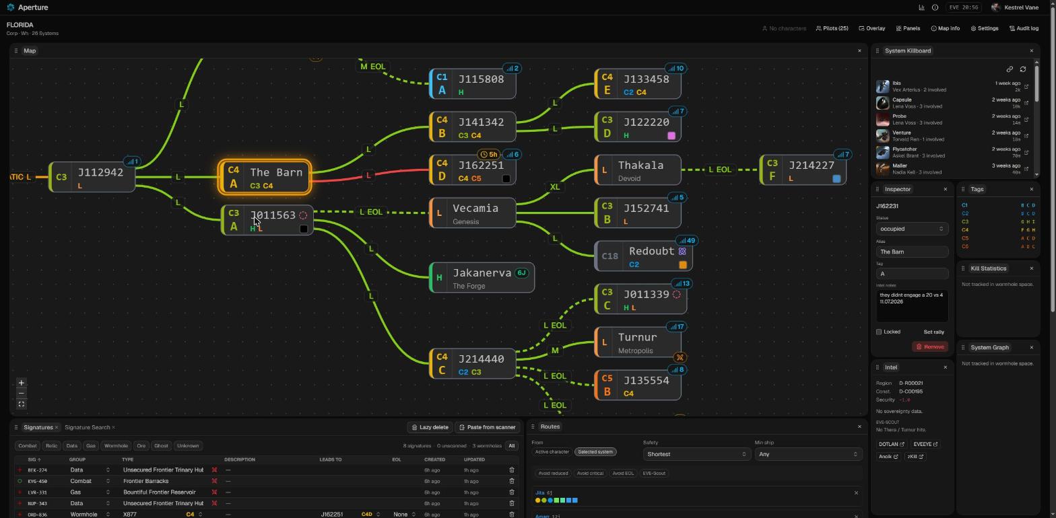Toggle the Wormhole signature filter

click(x=116, y=445)
